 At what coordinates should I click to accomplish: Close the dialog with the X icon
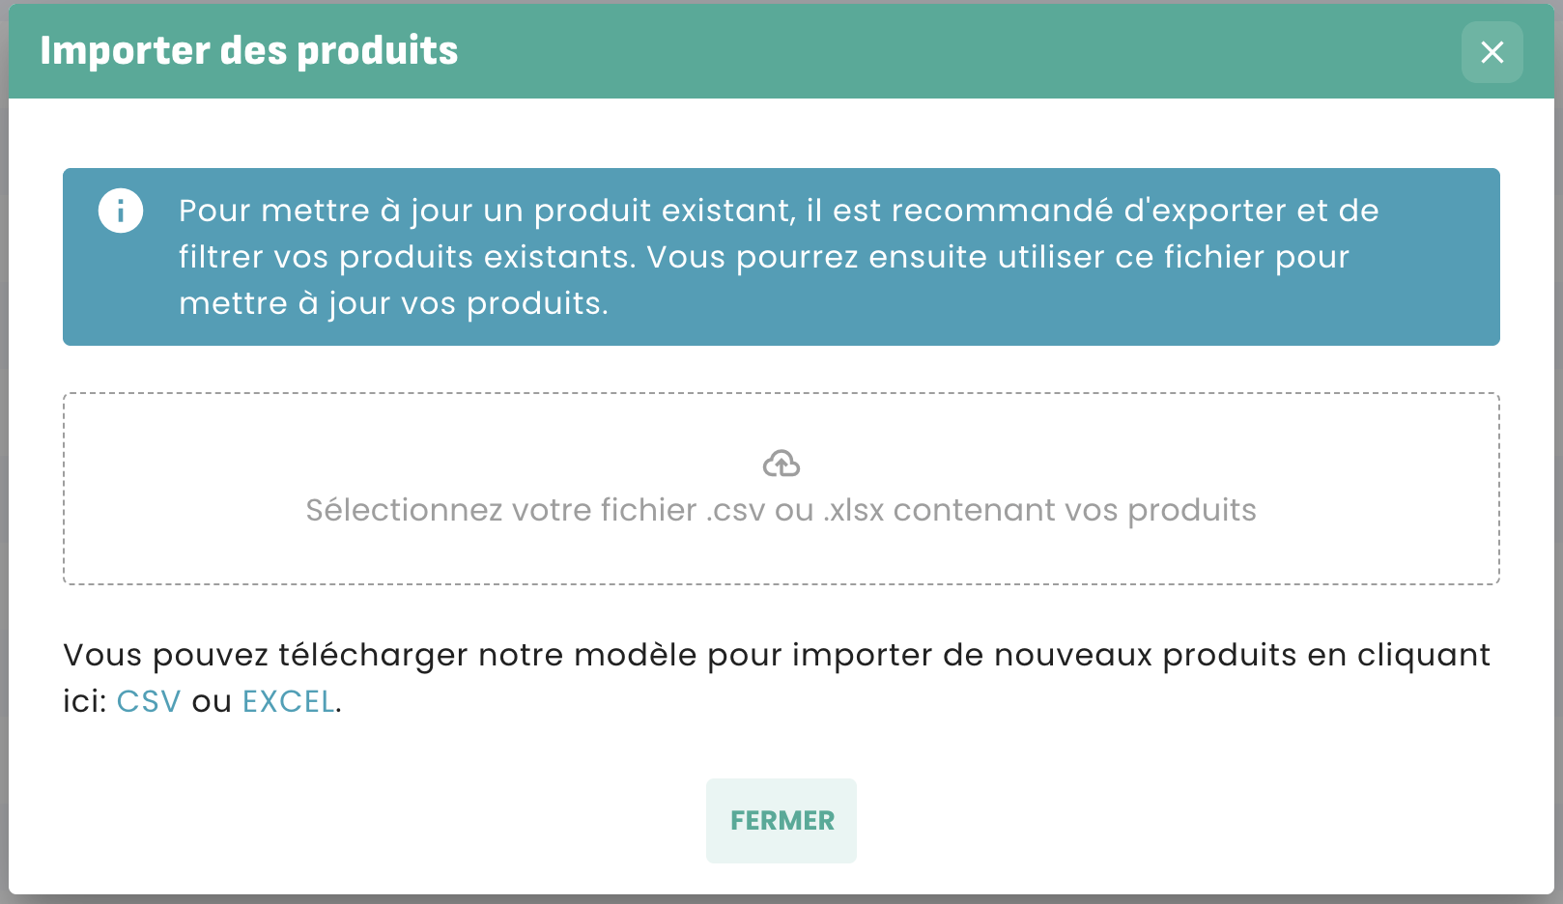pos(1492,52)
